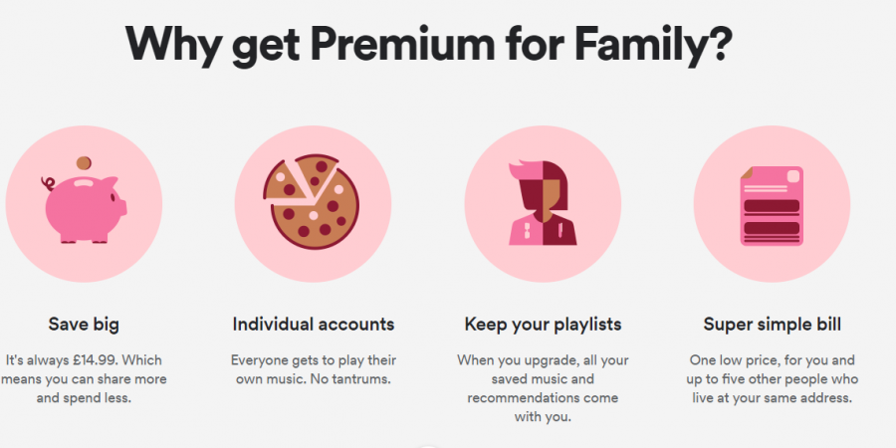Click the "One low price" description paragraph

click(x=772, y=379)
